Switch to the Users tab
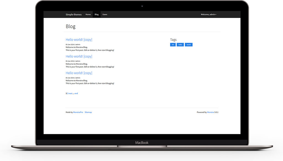283x161 pixels. 105,14
